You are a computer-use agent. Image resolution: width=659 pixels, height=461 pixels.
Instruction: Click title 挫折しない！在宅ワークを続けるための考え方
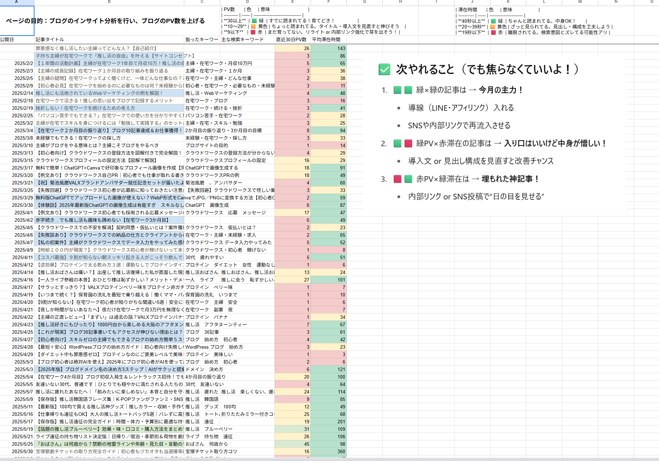click(x=109, y=108)
